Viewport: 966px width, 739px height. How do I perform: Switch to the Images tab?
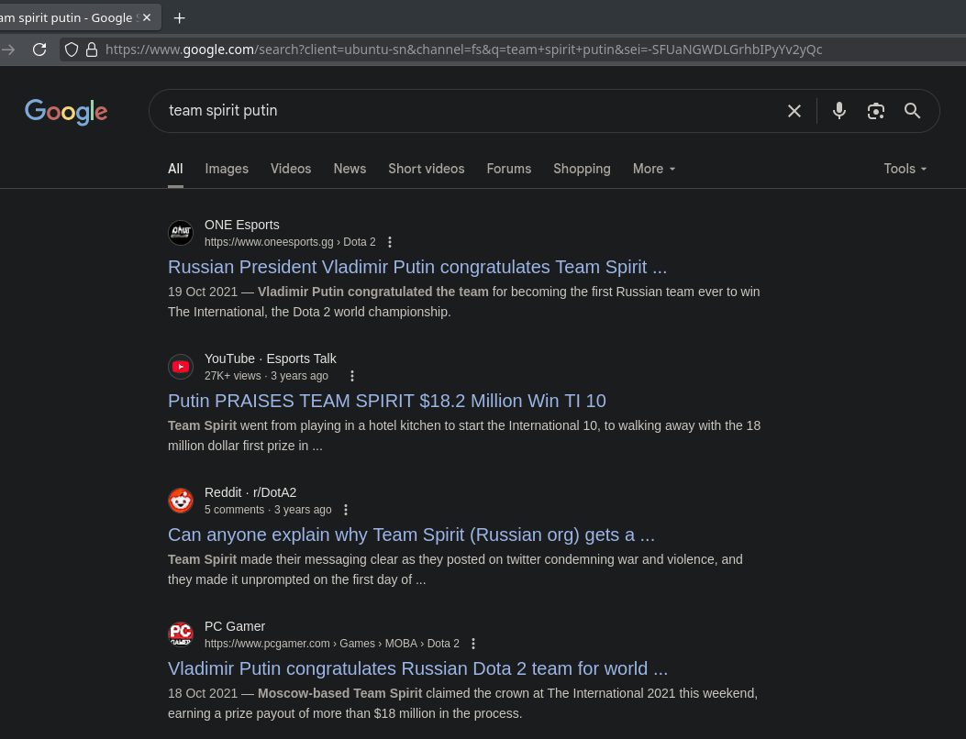[227, 169]
